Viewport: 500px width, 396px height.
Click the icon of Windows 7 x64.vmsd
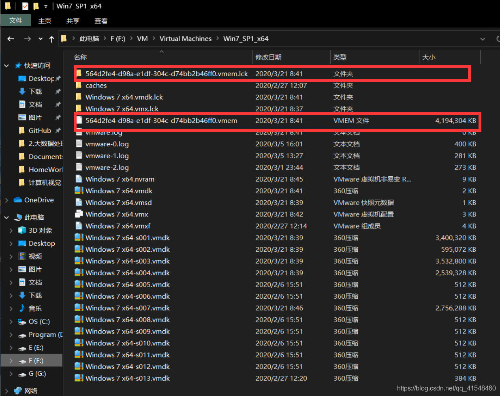point(79,203)
